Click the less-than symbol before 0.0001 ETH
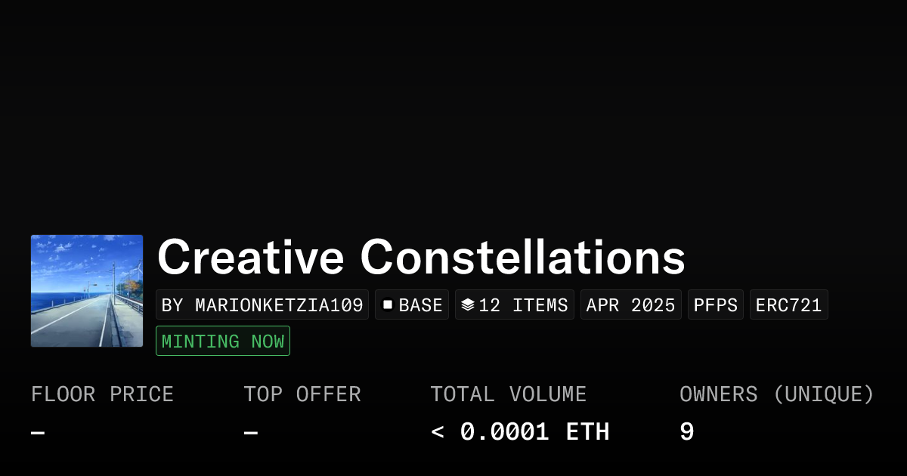The image size is (907, 476). tap(437, 432)
